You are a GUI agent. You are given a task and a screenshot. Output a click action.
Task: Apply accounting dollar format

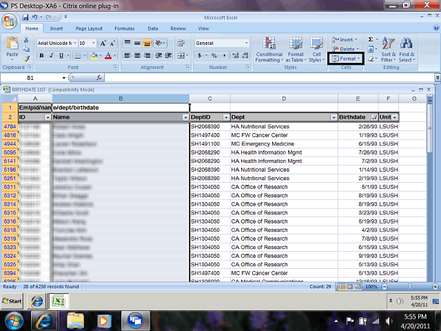pos(199,55)
